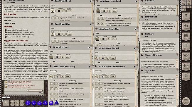Image resolution: width=192 pixels, height=107 pixels.
Task: Open the Items sidebar button
Action: pos(186,57)
